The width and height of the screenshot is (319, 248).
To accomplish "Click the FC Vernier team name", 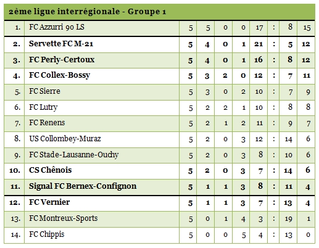I will (x=49, y=202).
